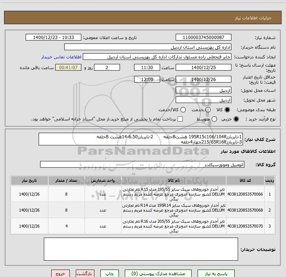
Task: Click the price validity date 1400/12/26 field
Action: (x=204, y=79)
